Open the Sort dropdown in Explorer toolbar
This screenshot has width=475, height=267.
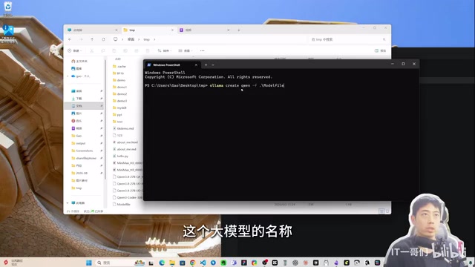pyautogui.click(x=165, y=51)
